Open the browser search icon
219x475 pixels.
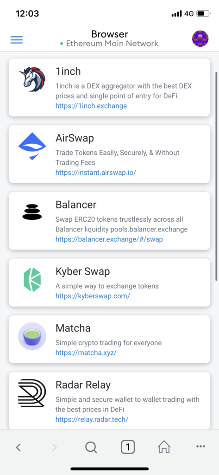click(x=91, y=447)
